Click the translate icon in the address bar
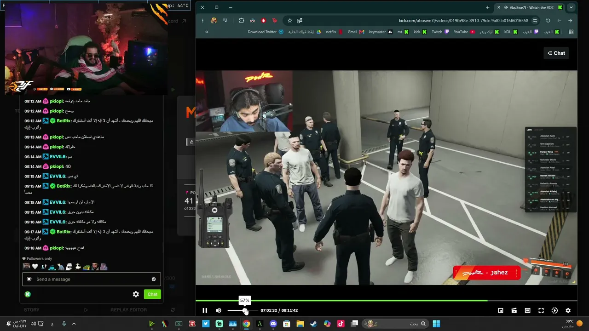Viewport: 589px width, 331px height. click(x=300, y=21)
